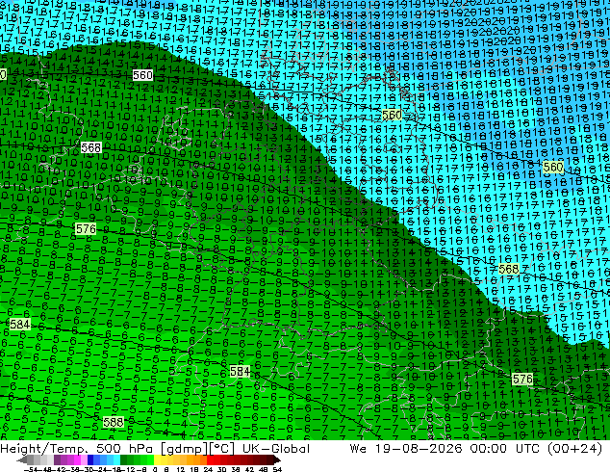Click the "UK-Global" model name
This screenshot has height=472, width=610.
click(x=276, y=449)
